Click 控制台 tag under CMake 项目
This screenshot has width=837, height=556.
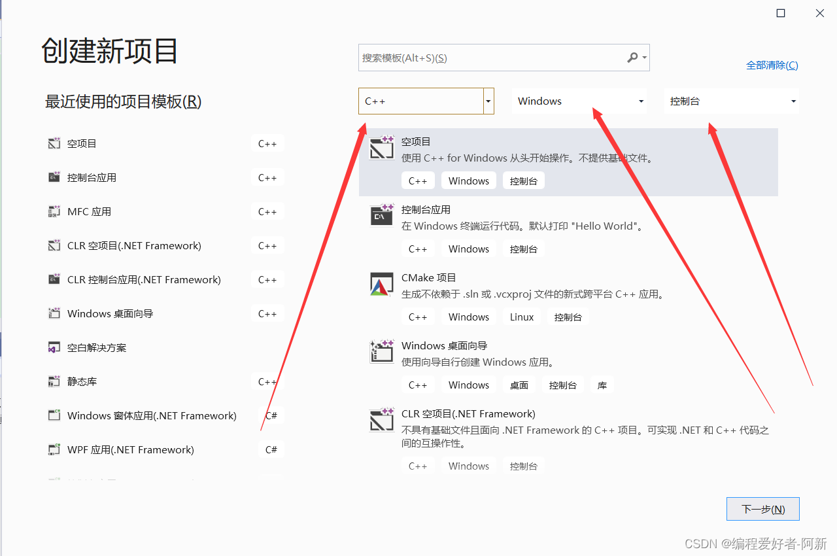(x=568, y=317)
